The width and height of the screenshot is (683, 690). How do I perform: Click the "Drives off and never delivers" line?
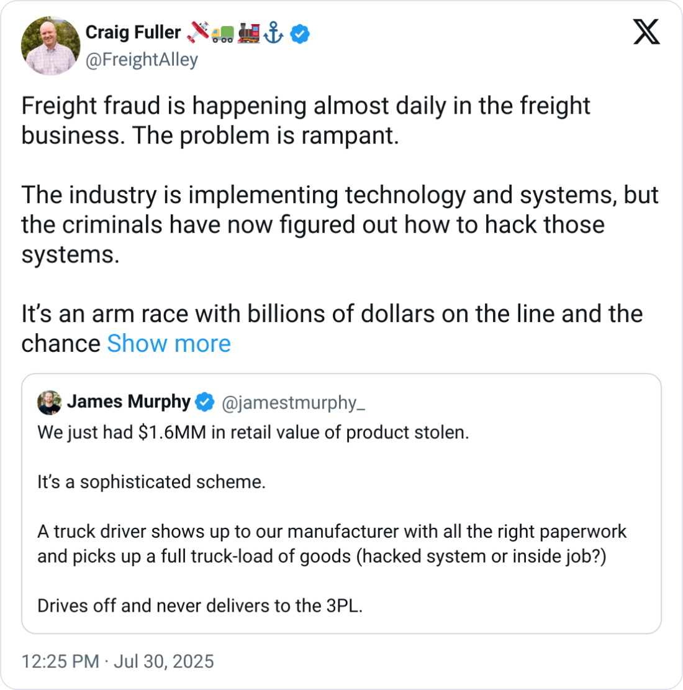tap(200, 605)
